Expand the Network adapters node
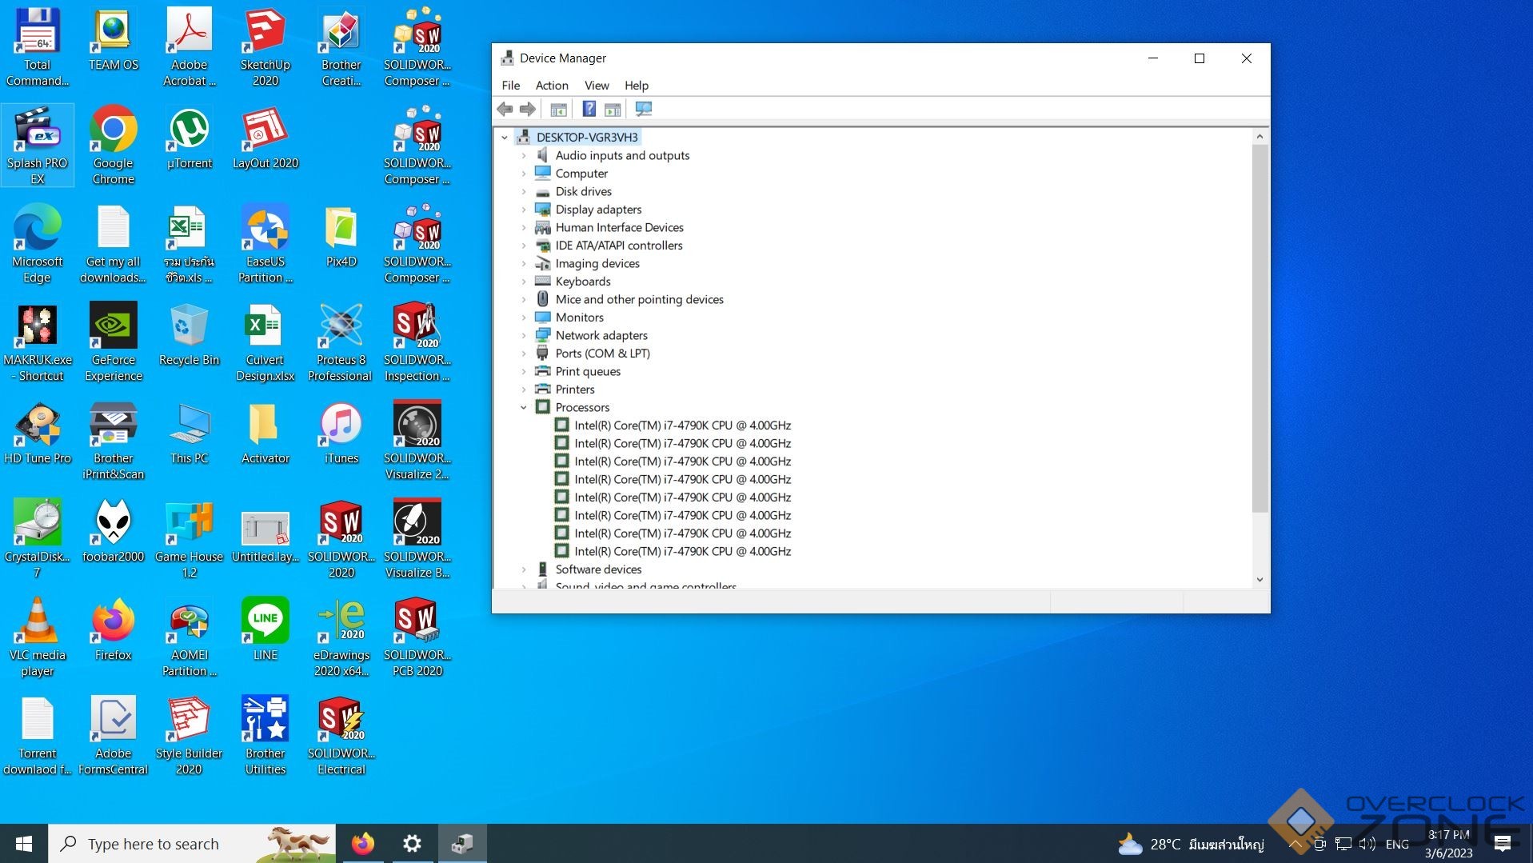The image size is (1533, 863). [x=524, y=335]
